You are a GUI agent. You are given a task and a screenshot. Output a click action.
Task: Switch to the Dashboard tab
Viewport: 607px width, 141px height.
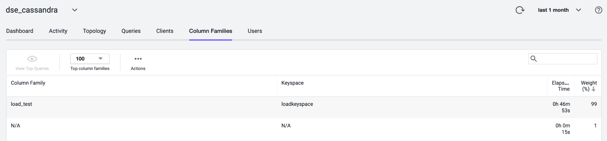pos(20,31)
